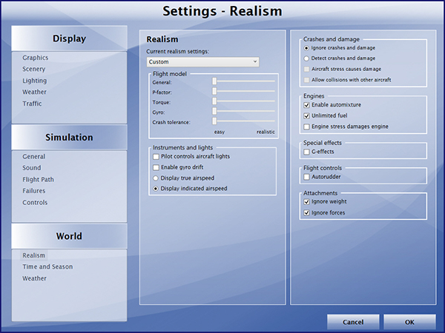445x333 pixels.
Task: Click the General flight model slider
Action: point(243,81)
